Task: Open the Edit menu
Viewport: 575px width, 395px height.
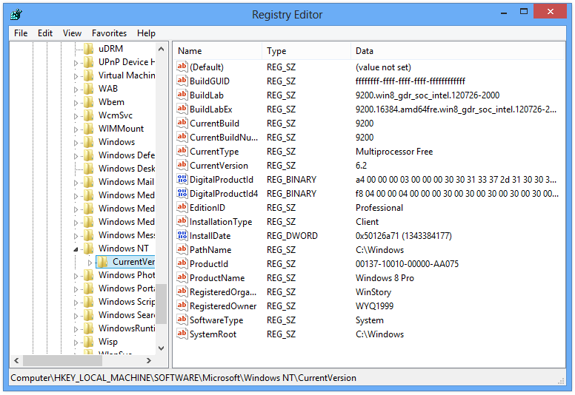Action: tap(45, 33)
